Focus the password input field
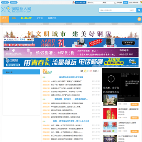Image resolution: width=142 pixels, height=142 pixels. (110, 2)
